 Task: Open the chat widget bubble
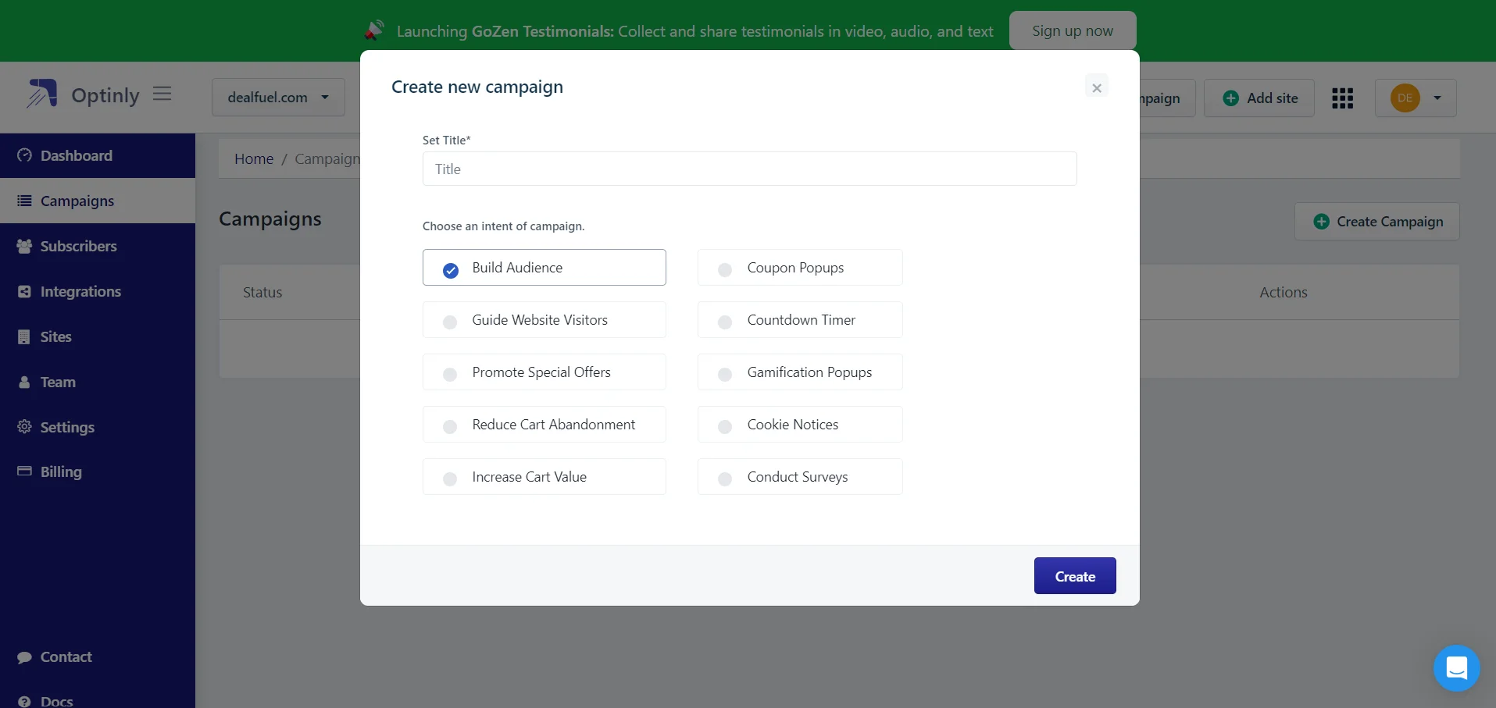tap(1455, 667)
